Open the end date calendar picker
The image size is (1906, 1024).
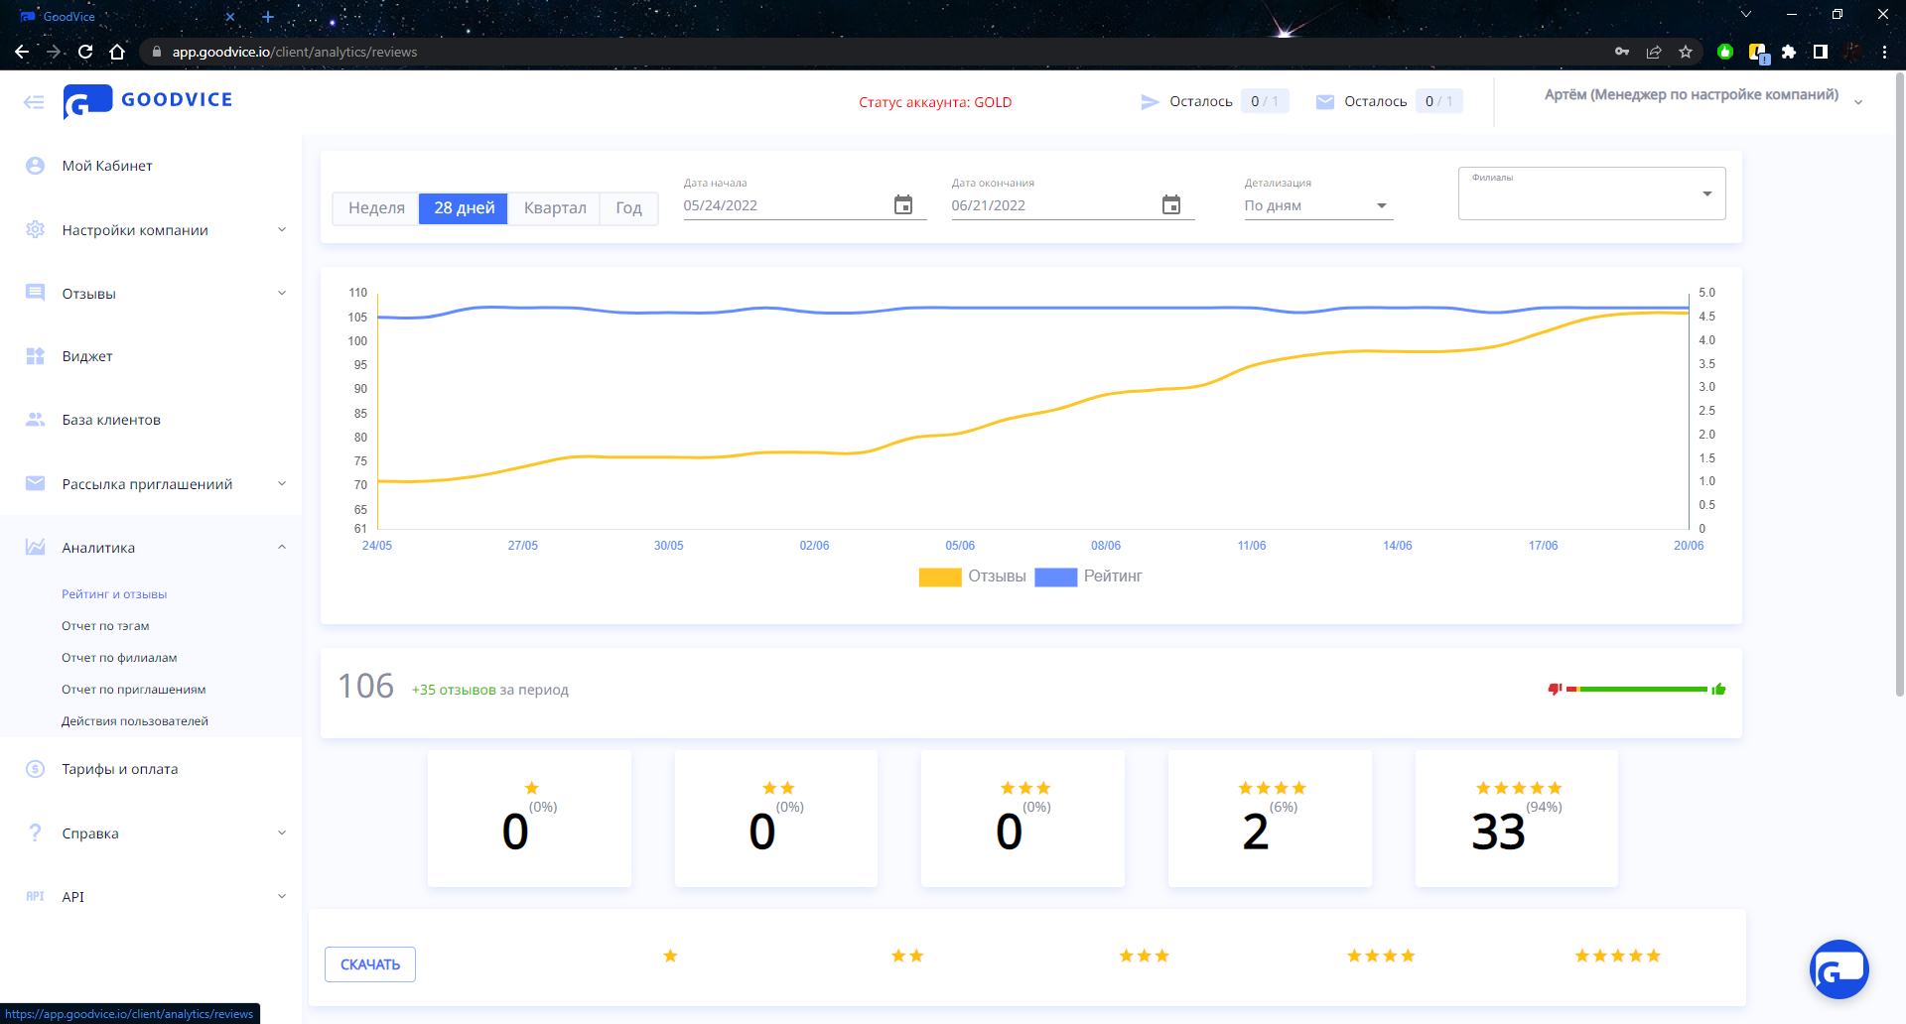(1170, 205)
